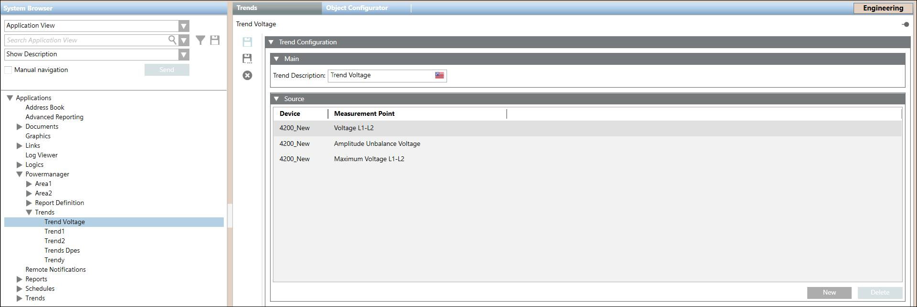The height and width of the screenshot is (307, 917).
Task: Click the pin icon at the top right
Action: click(905, 24)
